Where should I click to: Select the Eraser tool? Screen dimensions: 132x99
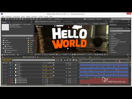tap(34, 19)
